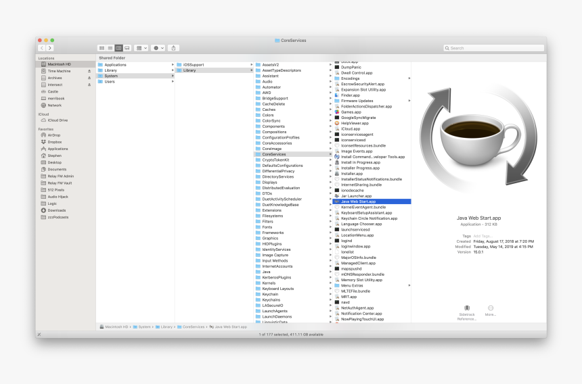This screenshot has width=582, height=384.
Task: Open the group-by arrangement dropdown
Action: pos(141,48)
